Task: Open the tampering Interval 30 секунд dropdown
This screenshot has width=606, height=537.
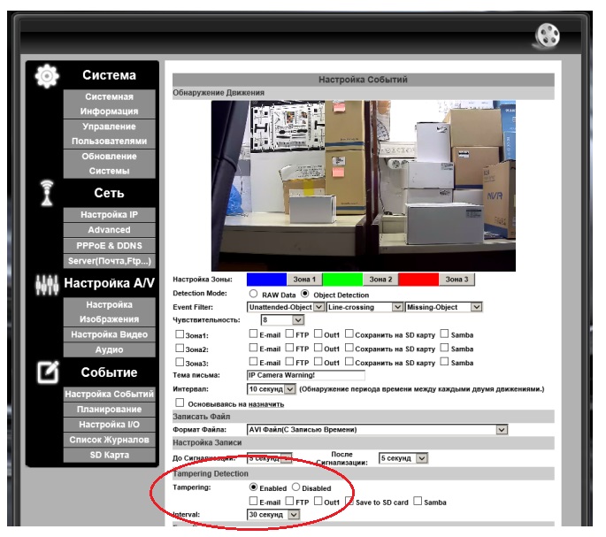Action: click(x=273, y=515)
